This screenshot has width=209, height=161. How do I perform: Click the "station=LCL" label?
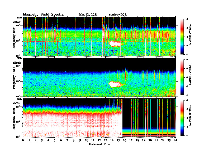pos(118,14)
